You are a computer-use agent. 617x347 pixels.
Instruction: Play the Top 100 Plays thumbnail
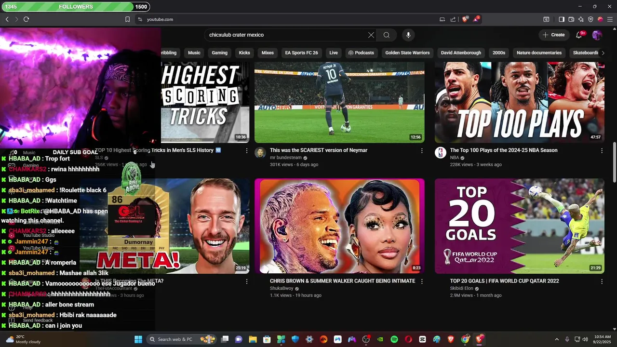point(519,102)
